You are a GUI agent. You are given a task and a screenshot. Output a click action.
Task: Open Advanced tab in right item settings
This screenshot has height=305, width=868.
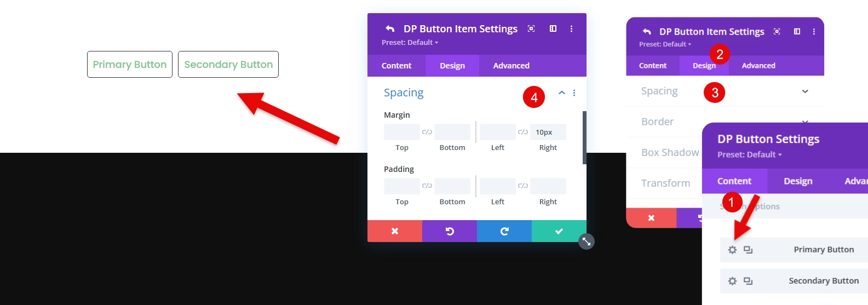758,66
